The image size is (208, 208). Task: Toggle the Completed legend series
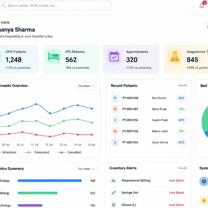37,152
